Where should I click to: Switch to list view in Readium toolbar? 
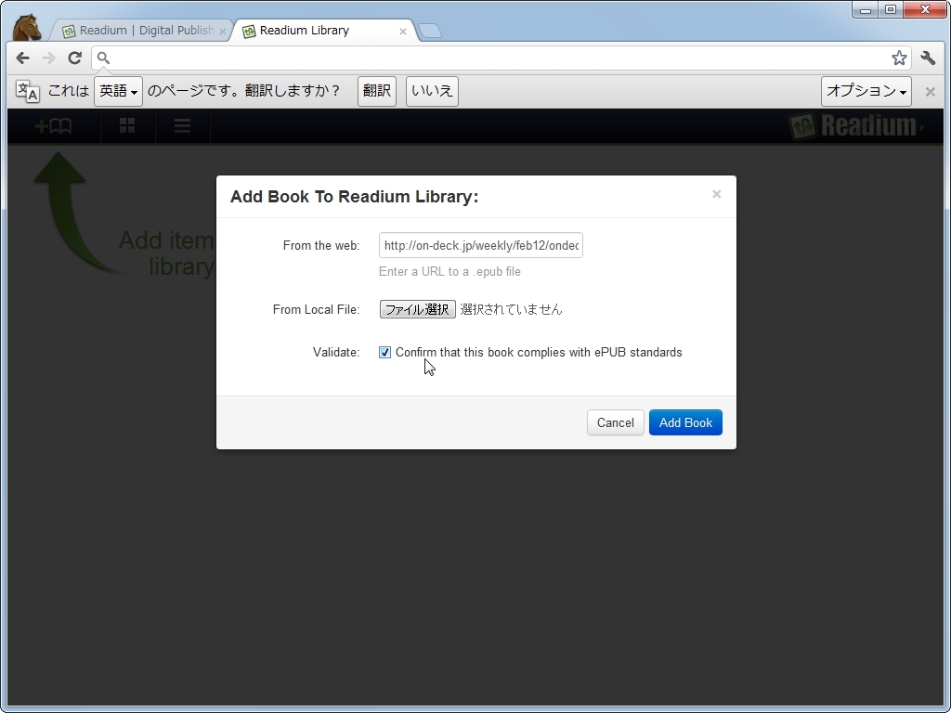pyautogui.click(x=183, y=125)
